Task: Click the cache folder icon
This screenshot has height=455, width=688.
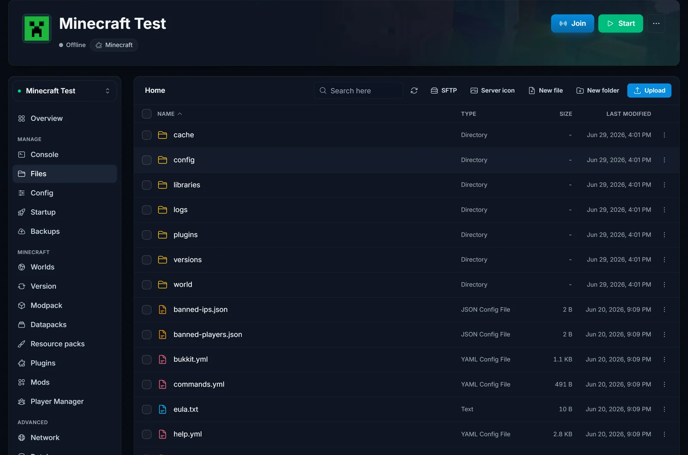Action: [163, 135]
